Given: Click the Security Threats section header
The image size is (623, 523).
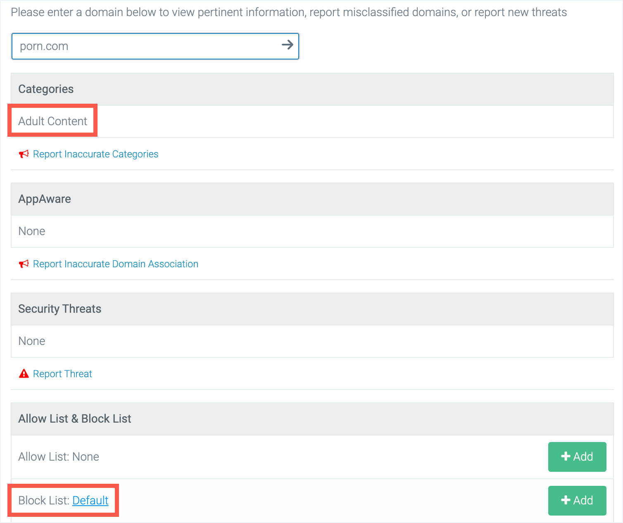Looking at the screenshot, I should click(x=60, y=309).
